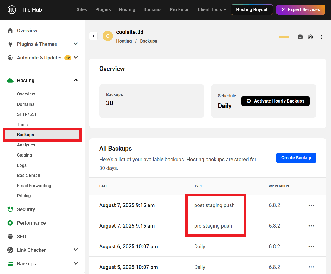Click the Create Backup button
The image size is (331, 274).
(x=296, y=158)
